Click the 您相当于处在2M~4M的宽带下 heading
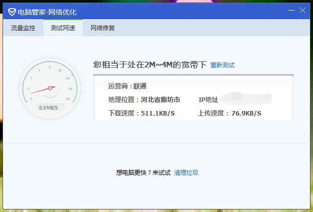This screenshot has height=212, width=313. pyautogui.click(x=150, y=65)
